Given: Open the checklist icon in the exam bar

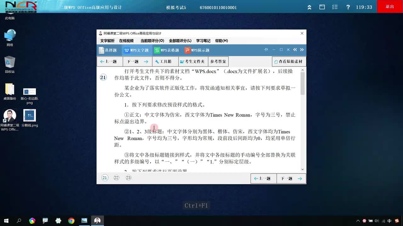Looking at the screenshot, I should (335, 7).
